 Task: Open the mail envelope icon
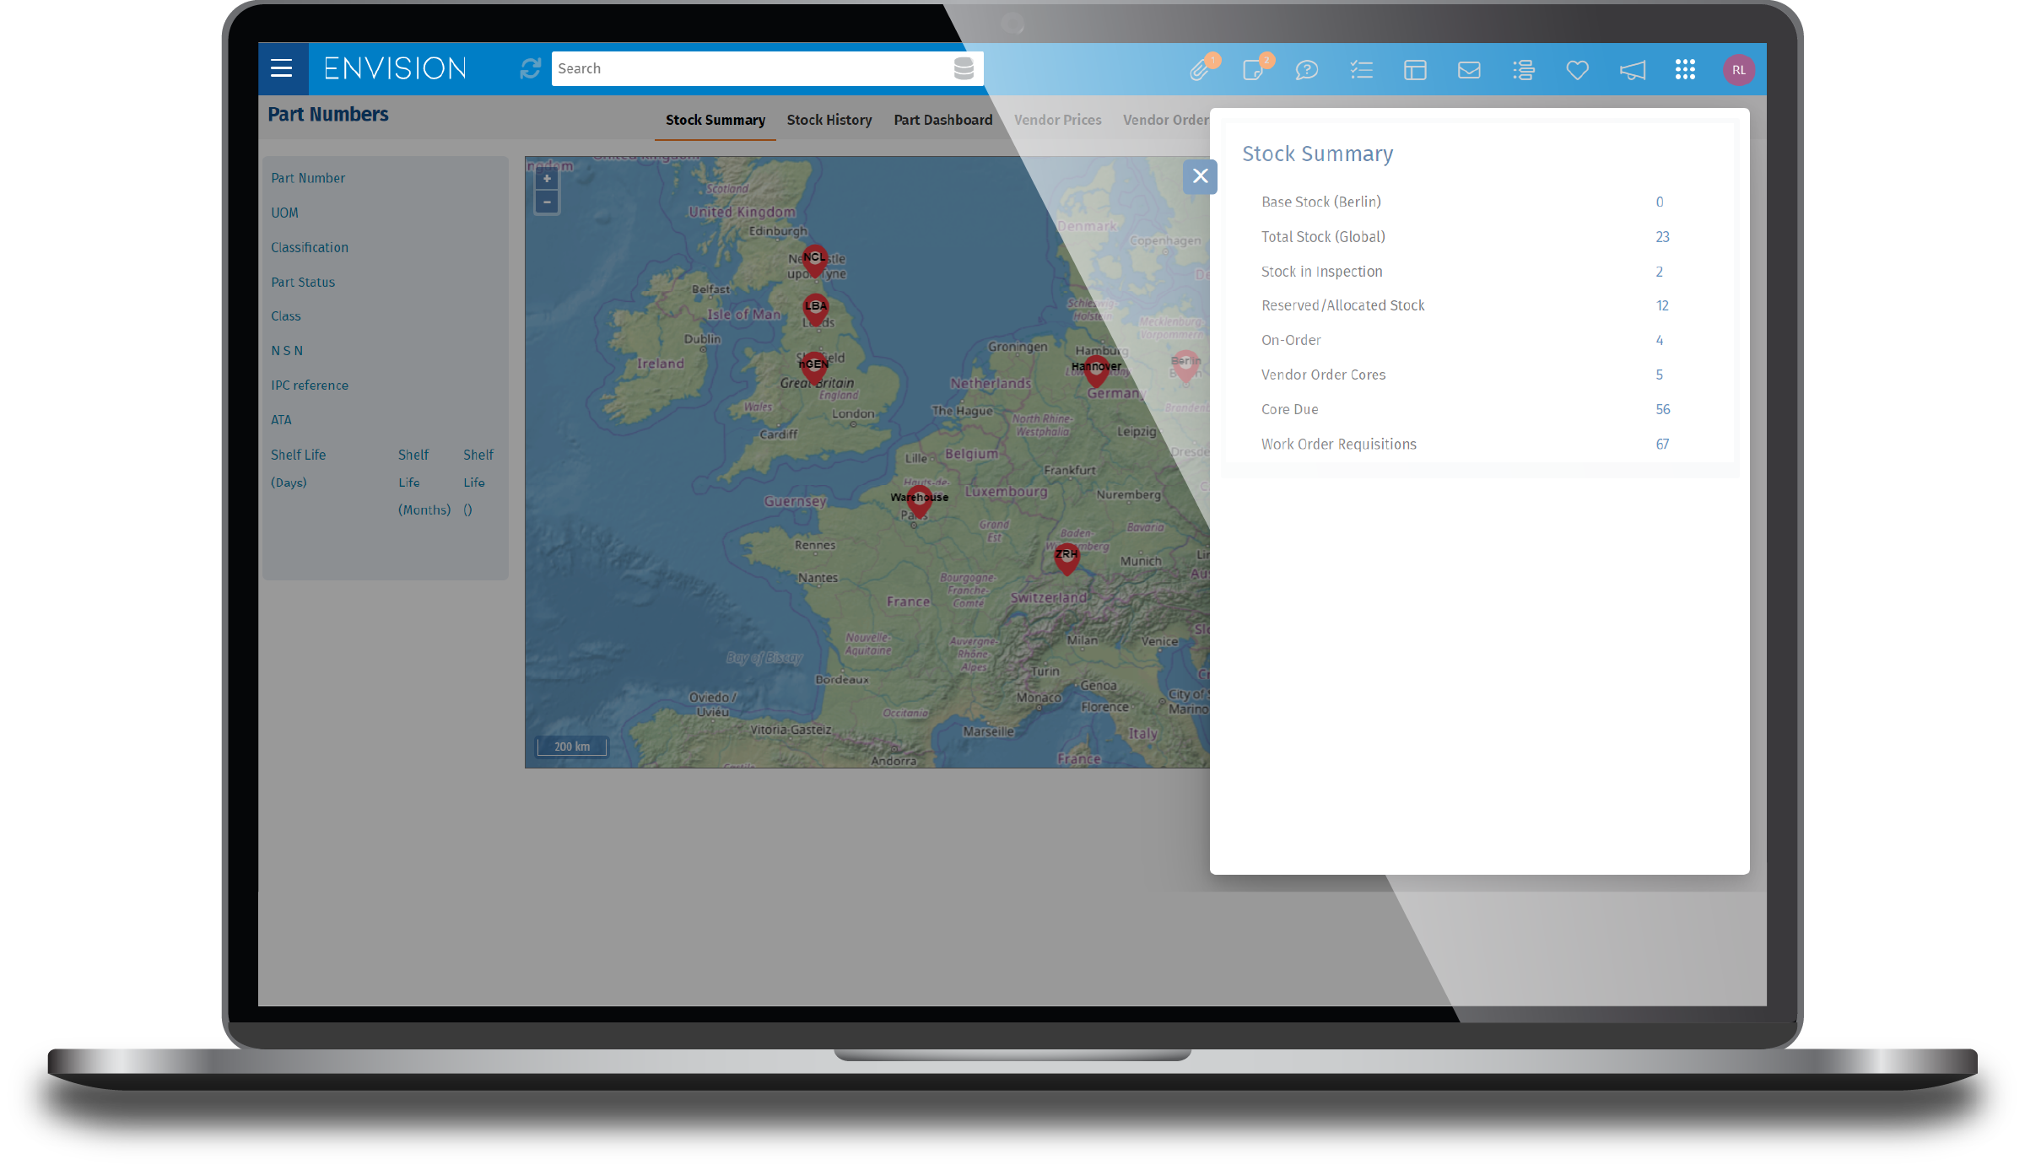(x=1470, y=70)
